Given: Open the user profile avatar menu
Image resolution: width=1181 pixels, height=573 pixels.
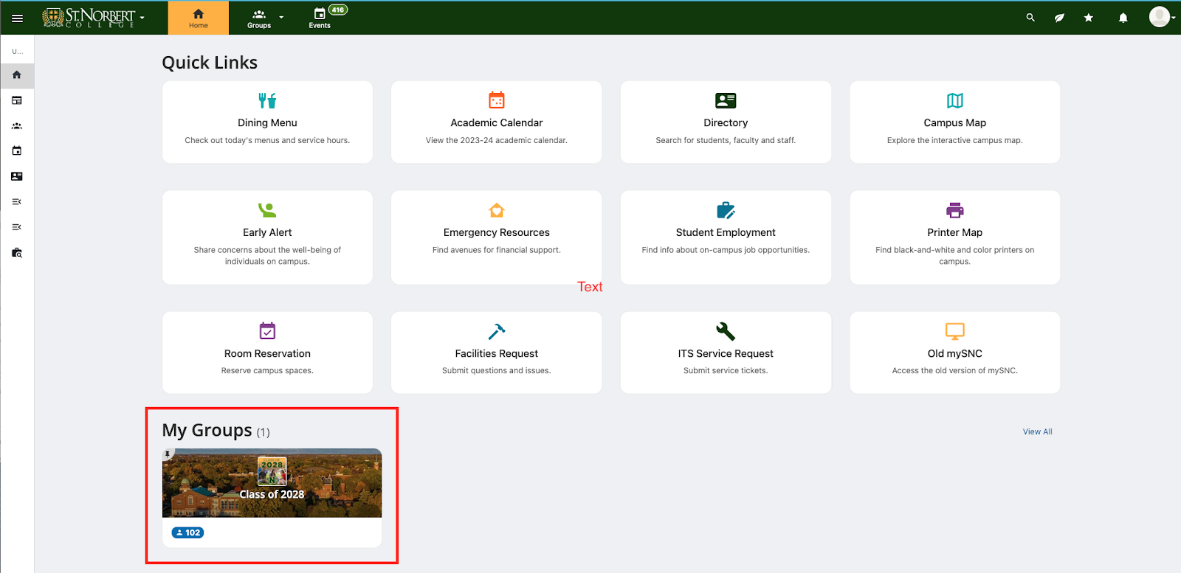Looking at the screenshot, I should pyautogui.click(x=1160, y=17).
